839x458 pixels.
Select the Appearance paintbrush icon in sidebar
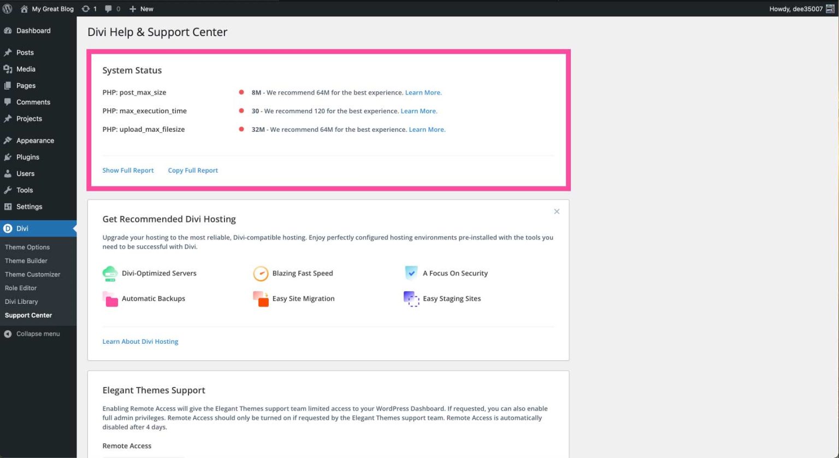pyautogui.click(x=8, y=140)
